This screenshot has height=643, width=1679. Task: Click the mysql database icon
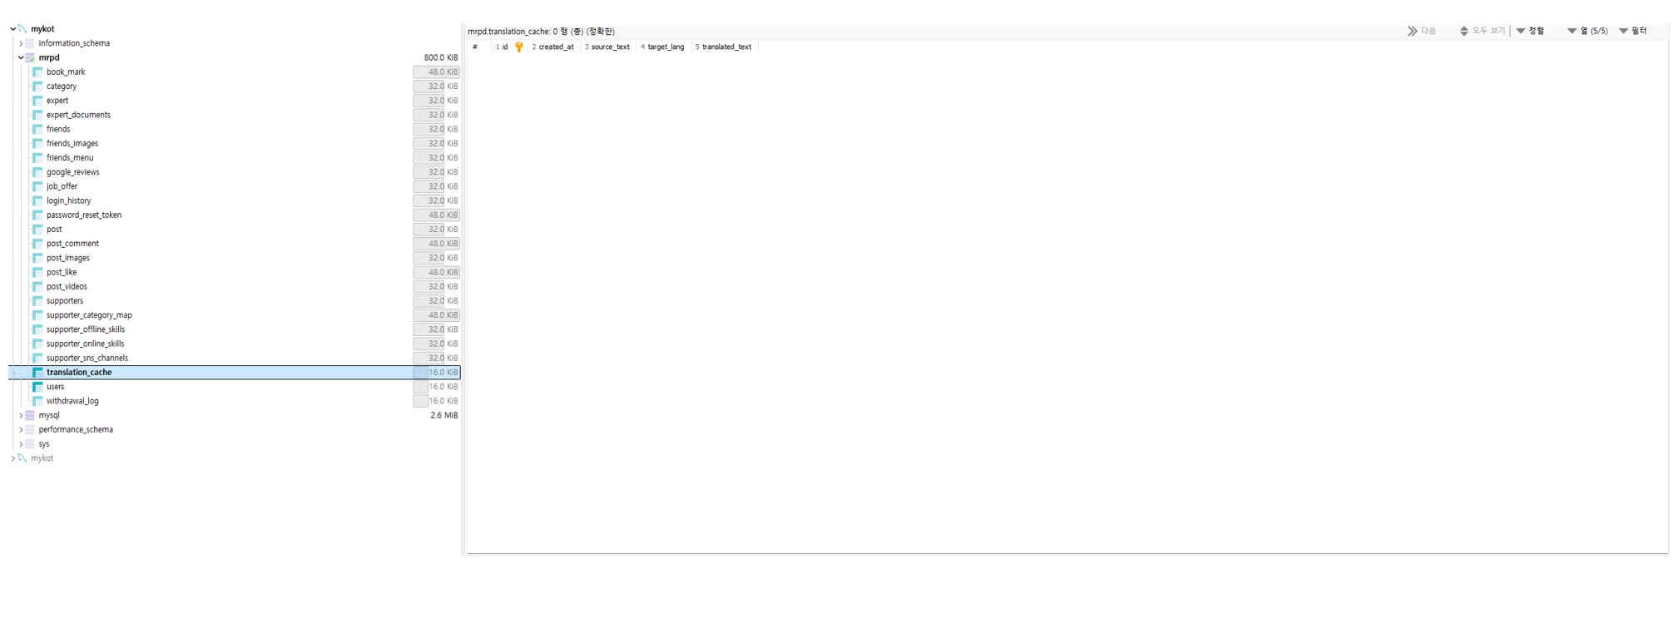pos(30,415)
